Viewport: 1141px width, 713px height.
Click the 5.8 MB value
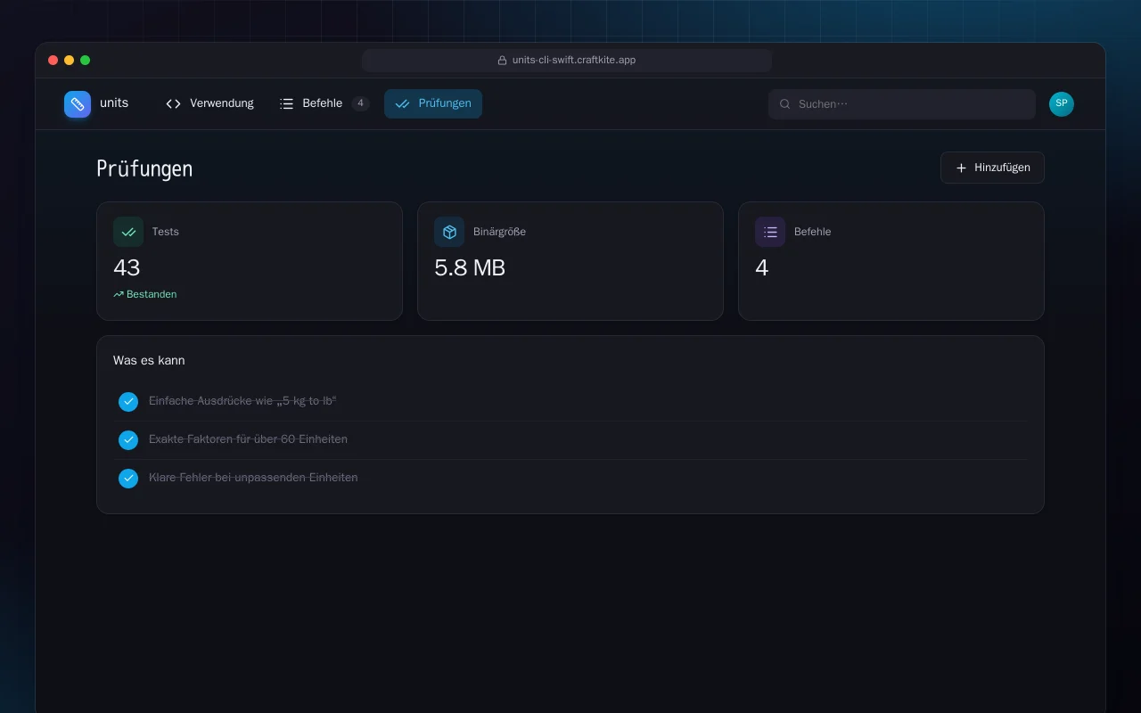click(470, 267)
